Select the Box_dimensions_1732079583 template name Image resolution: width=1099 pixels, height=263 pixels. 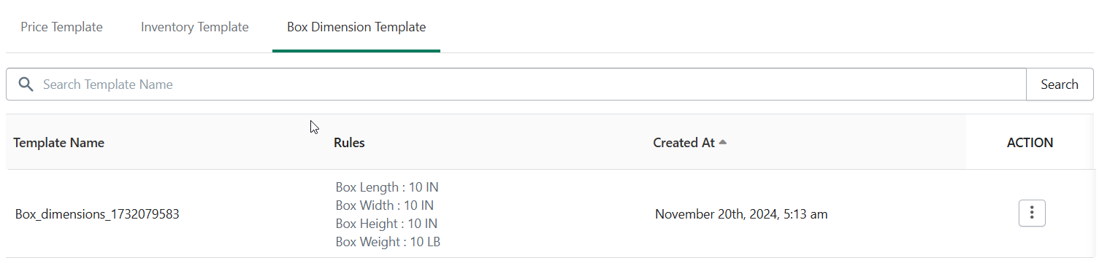coord(97,214)
